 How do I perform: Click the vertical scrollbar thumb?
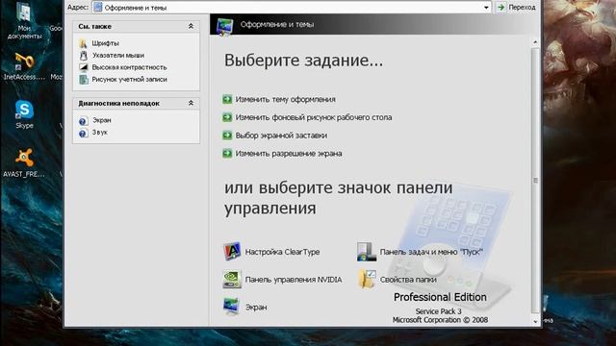pyautogui.click(x=535, y=180)
